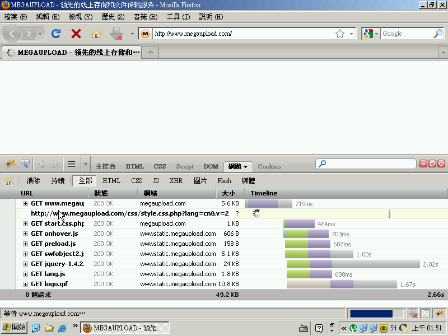Screen dimensions: 448x336
Task: Sort by the 網域 column header
Action: click(177, 193)
